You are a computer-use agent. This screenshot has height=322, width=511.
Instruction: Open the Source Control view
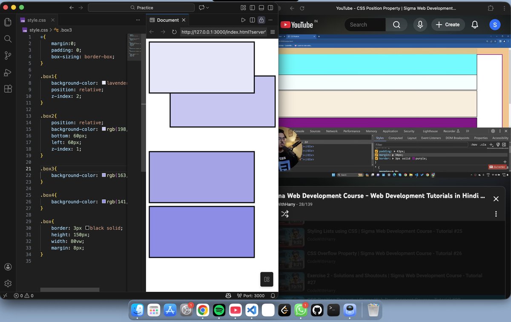8,55
